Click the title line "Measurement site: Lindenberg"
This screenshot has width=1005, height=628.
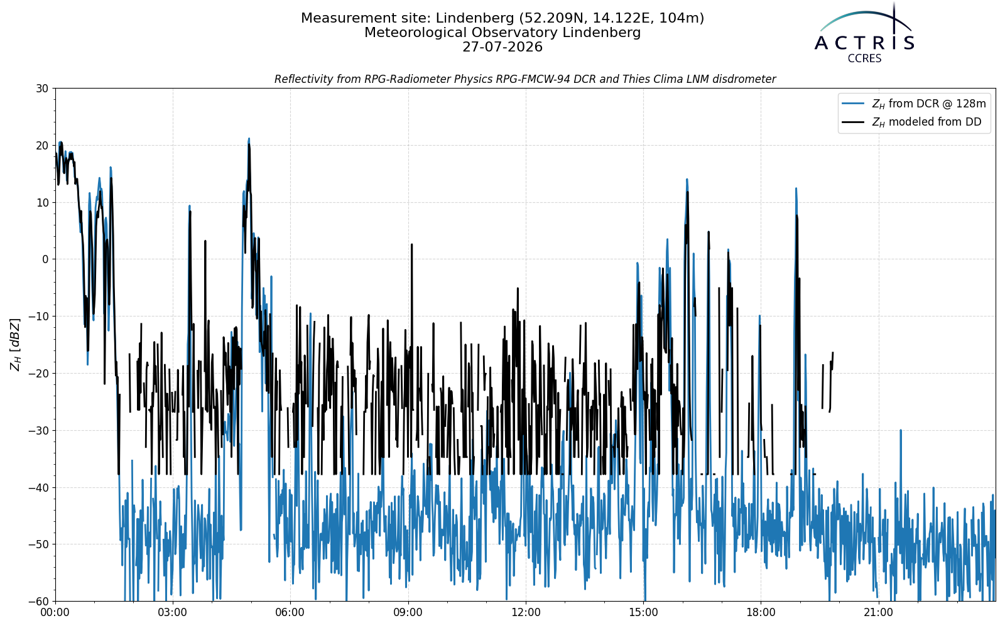(x=503, y=18)
